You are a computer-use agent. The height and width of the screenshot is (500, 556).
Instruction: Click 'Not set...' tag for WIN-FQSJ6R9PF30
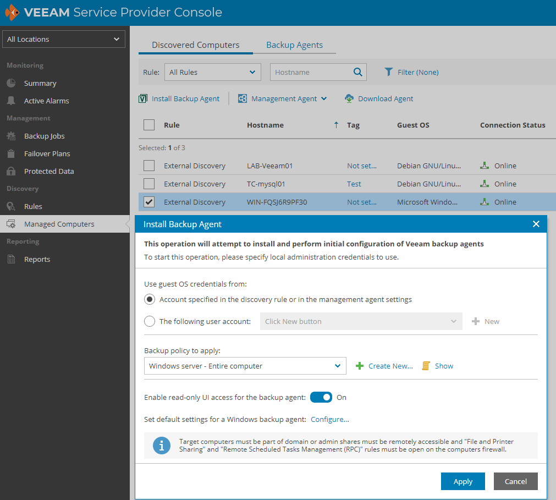362,202
